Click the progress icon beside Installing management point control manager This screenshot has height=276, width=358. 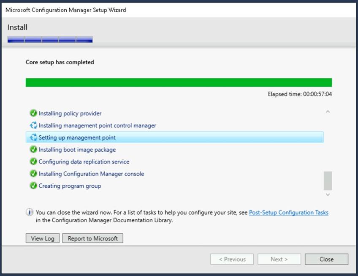33,125
